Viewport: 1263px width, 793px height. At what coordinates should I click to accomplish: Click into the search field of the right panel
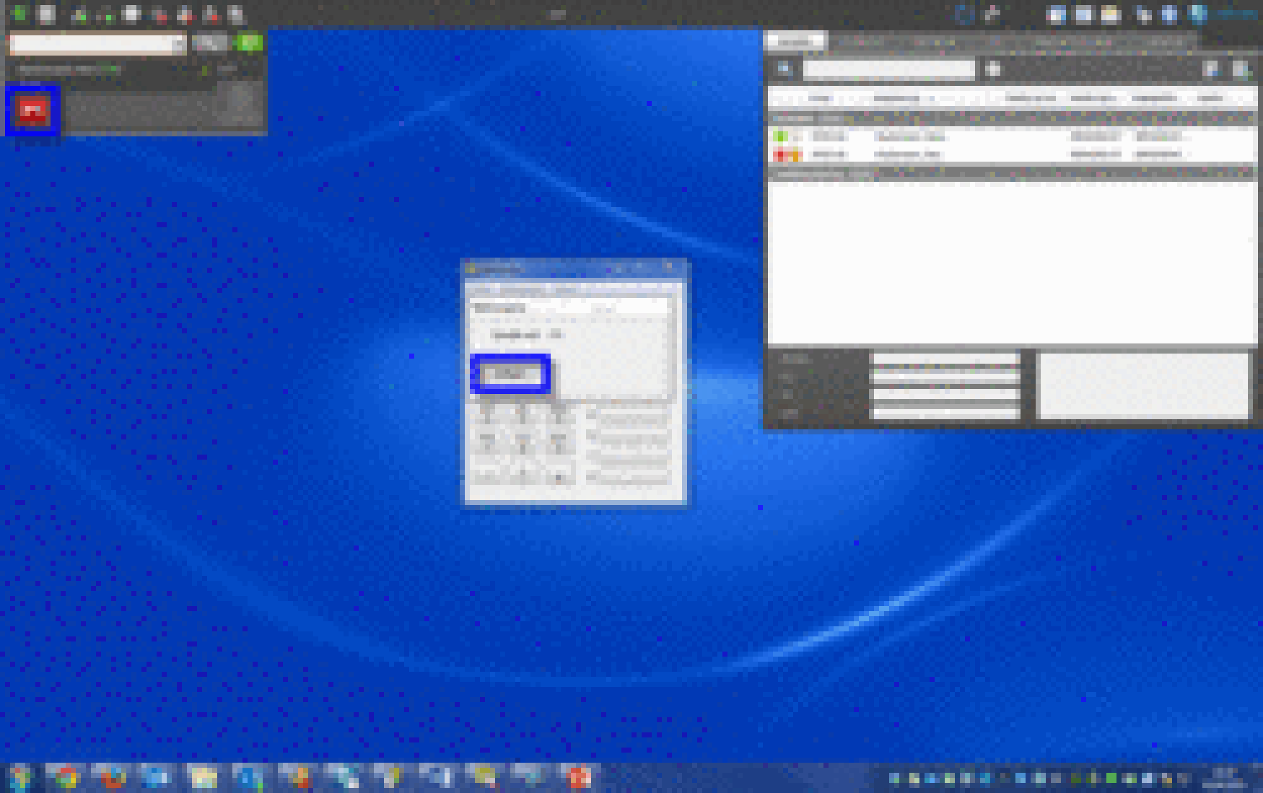888,69
